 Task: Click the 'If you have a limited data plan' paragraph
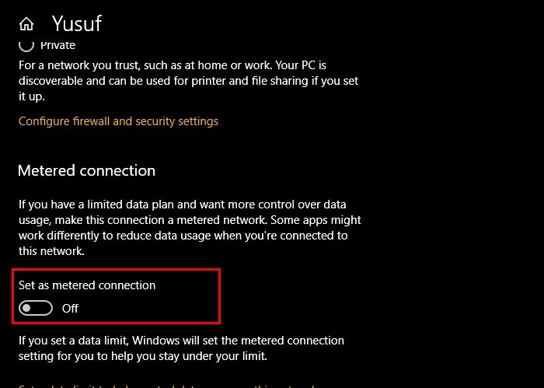coord(190,228)
